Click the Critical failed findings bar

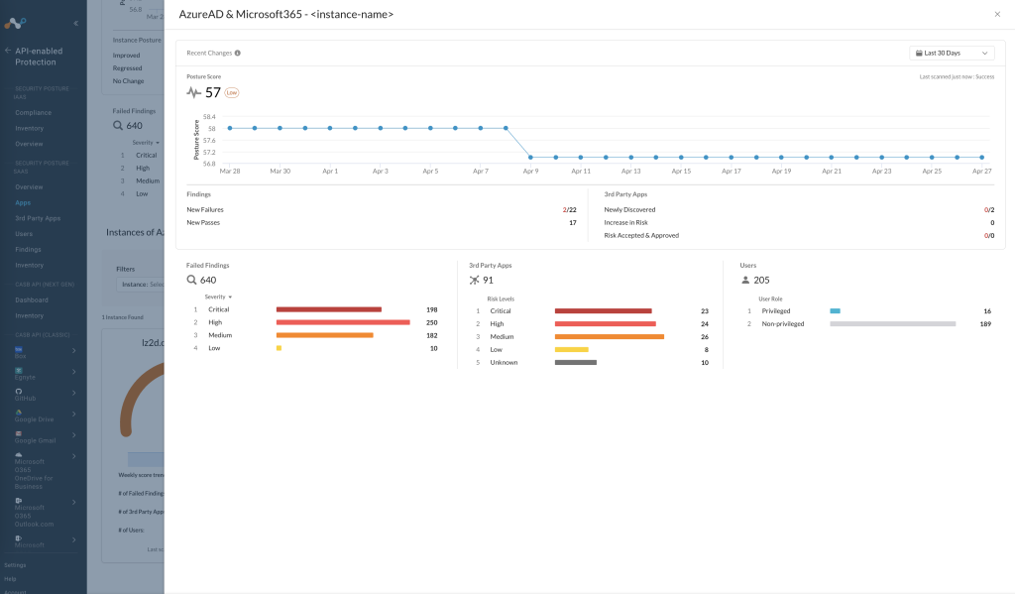coord(329,309)
